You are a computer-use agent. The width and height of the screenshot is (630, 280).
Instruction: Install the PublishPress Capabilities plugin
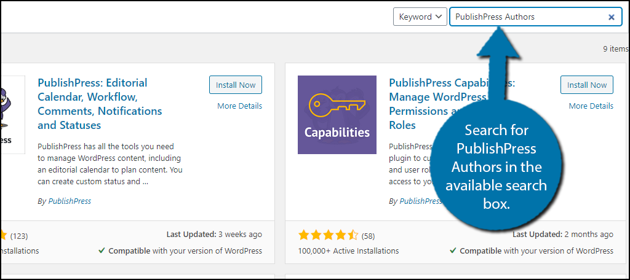[x=587, y=85]
